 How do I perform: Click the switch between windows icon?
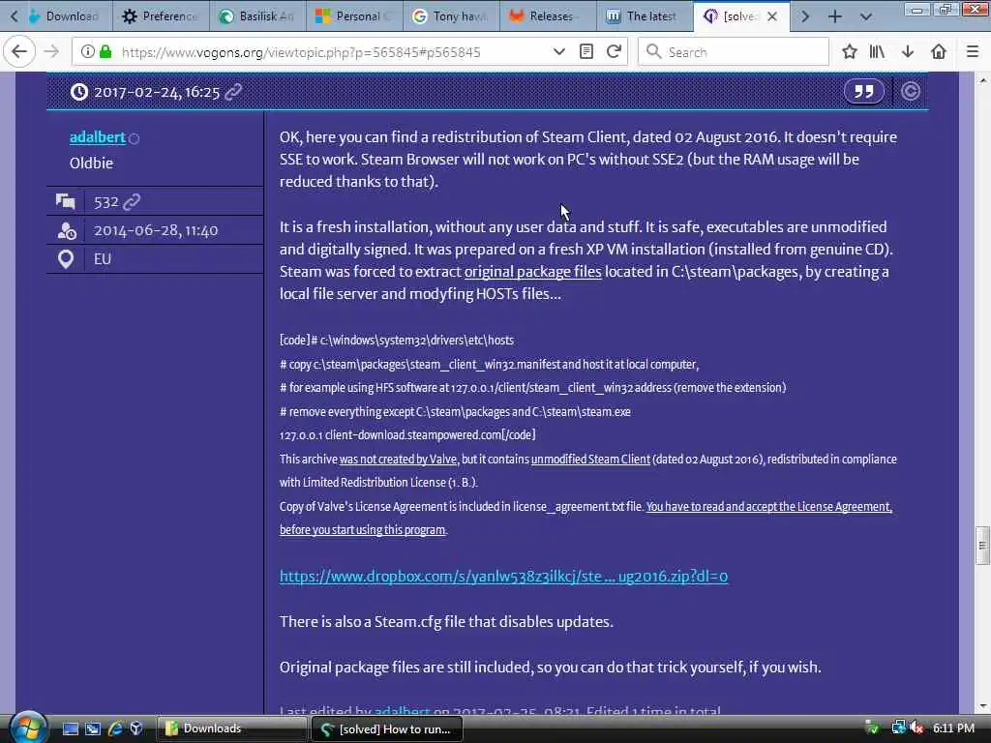point(93,728)
